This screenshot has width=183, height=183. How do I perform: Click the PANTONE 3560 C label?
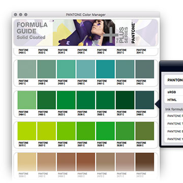point(102,51)
